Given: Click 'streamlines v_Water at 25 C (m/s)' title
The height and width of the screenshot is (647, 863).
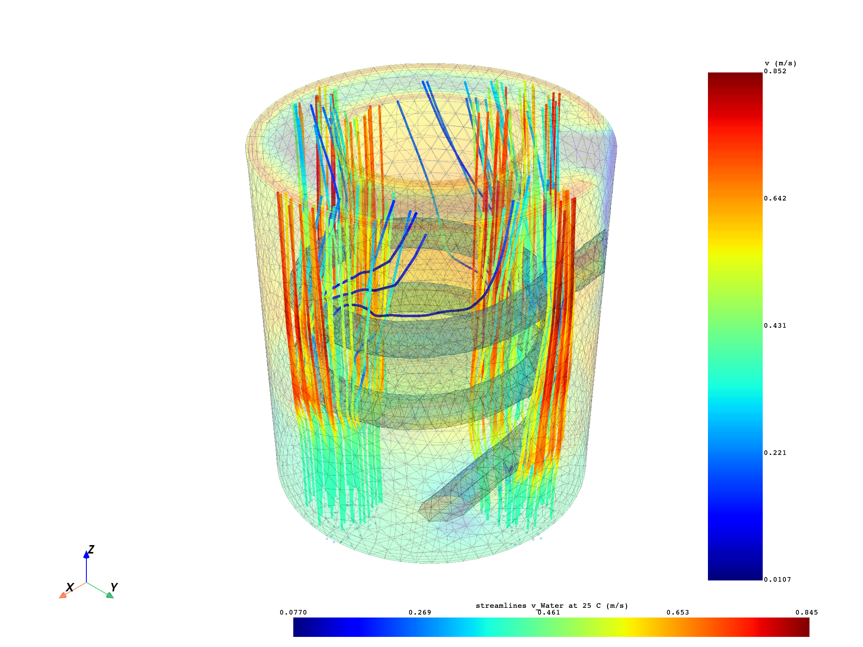Looking at the screenshot, I should tap(552, 606).
